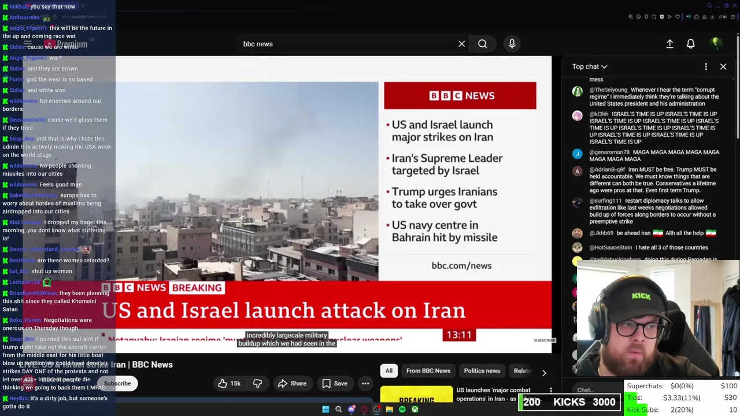
Task: Clear the 'bbc news' search text
Action: (x=461, y=44)
